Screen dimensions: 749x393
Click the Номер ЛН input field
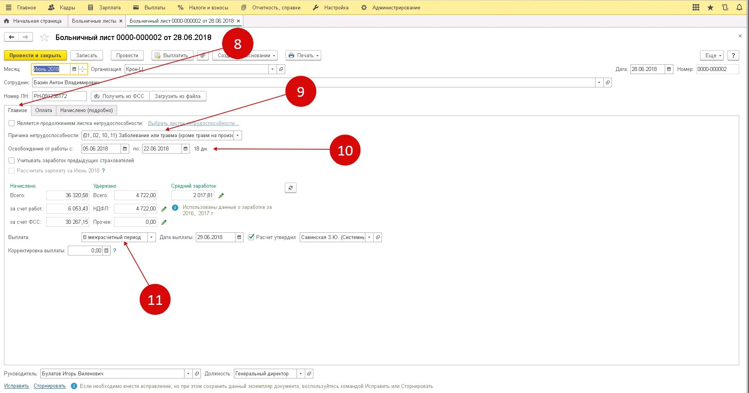click(x=59, y=96)
